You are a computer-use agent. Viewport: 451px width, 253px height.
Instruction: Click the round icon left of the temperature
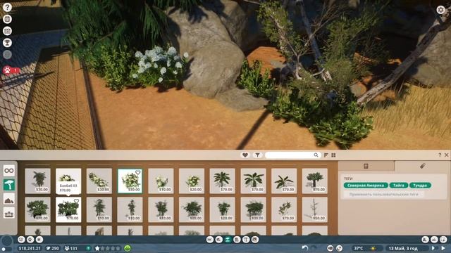tap(339, 248)
